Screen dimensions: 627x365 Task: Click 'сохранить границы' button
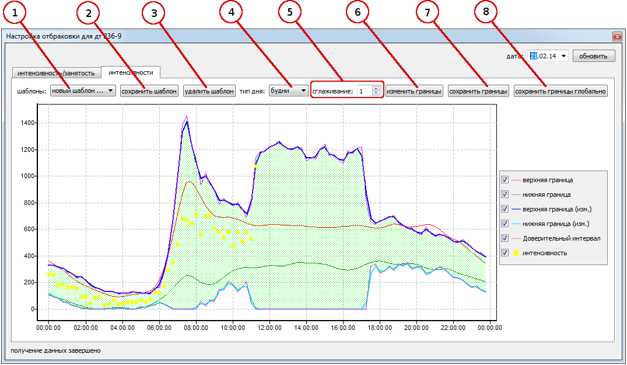(478, 91)
